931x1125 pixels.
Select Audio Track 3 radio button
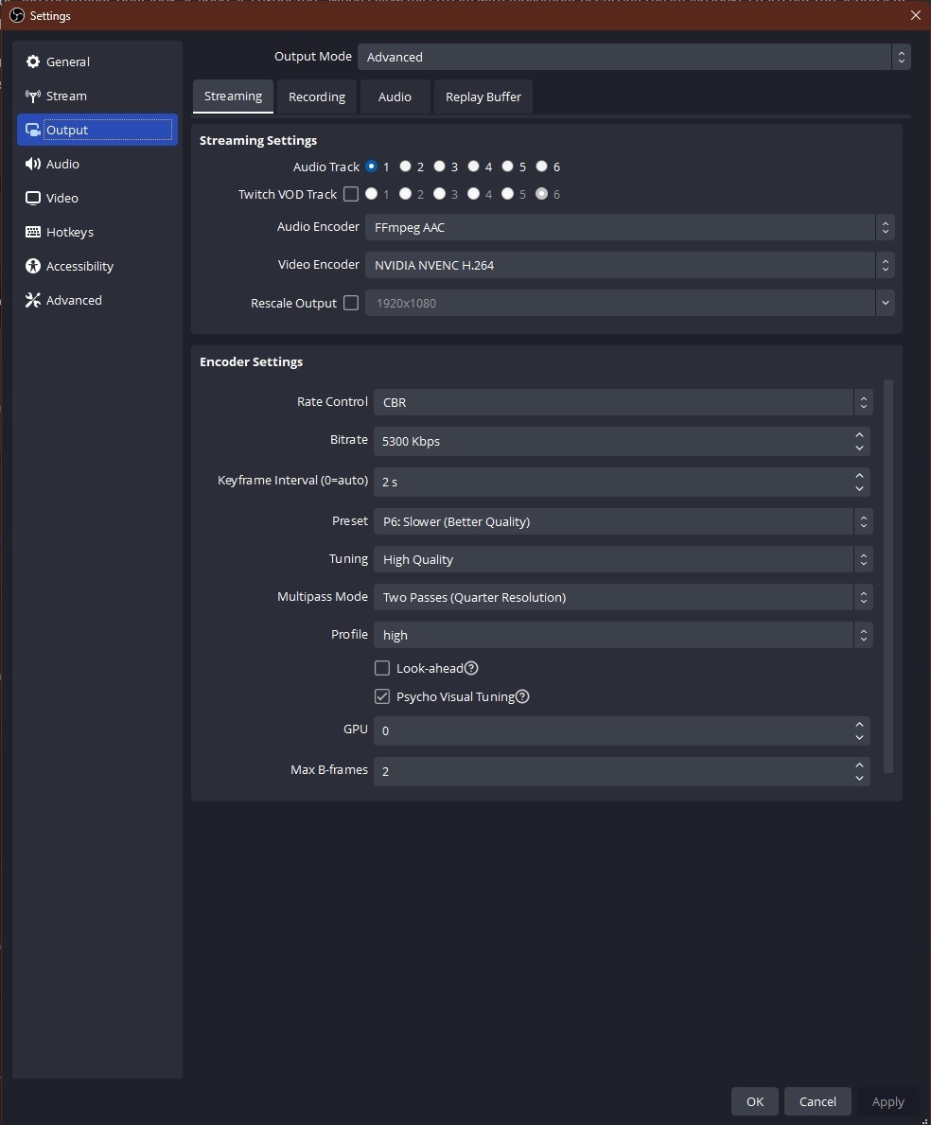440,167
